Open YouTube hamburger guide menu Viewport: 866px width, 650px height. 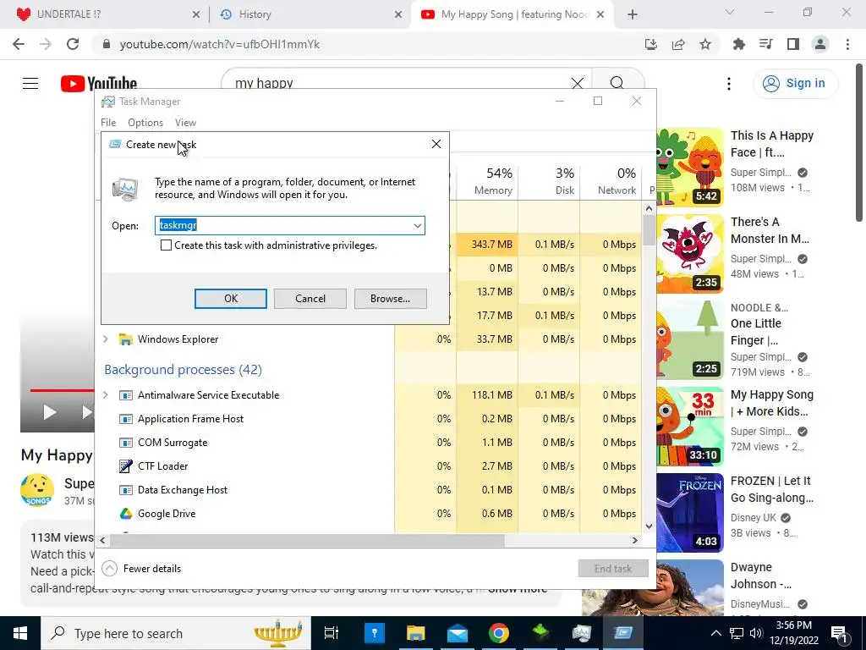[x=30, y=84]
